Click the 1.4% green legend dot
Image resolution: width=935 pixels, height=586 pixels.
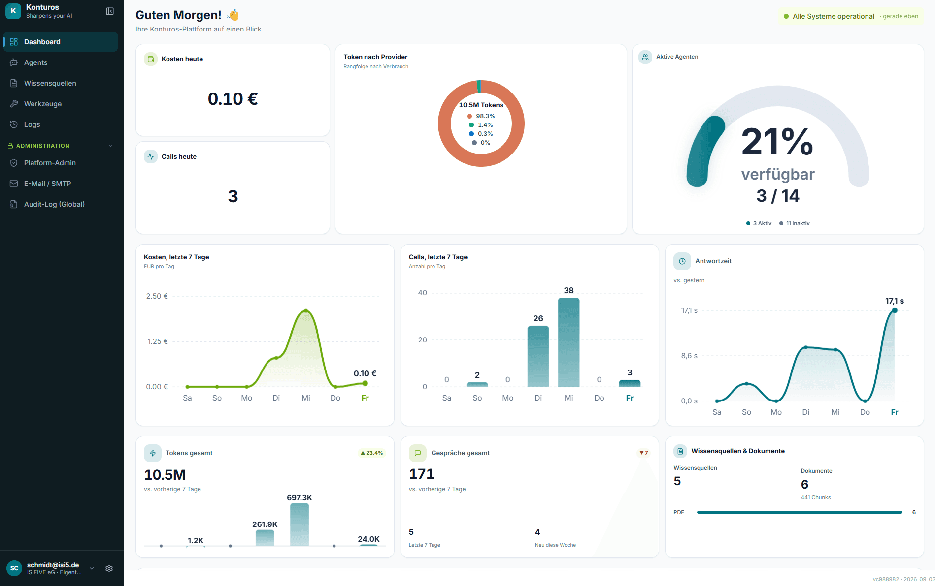coord(471,125)
